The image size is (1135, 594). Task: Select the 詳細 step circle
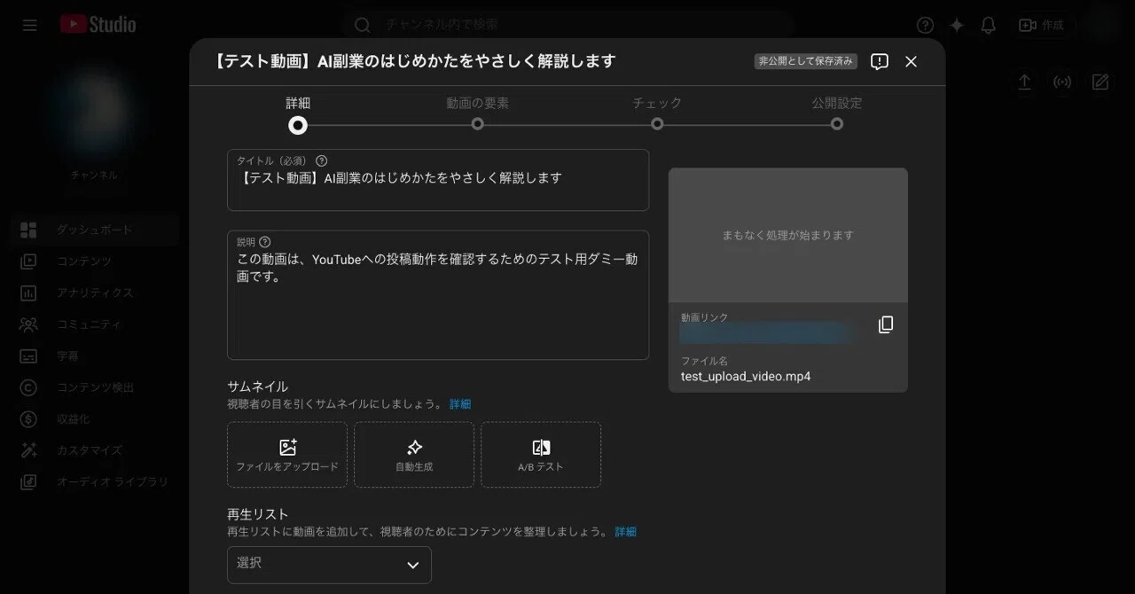(x=298, y=125)
